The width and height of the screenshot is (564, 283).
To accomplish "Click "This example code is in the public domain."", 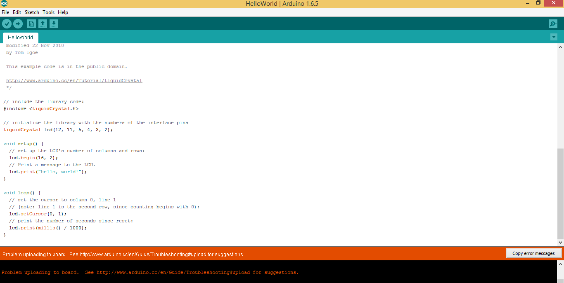I will coord(66,66).
